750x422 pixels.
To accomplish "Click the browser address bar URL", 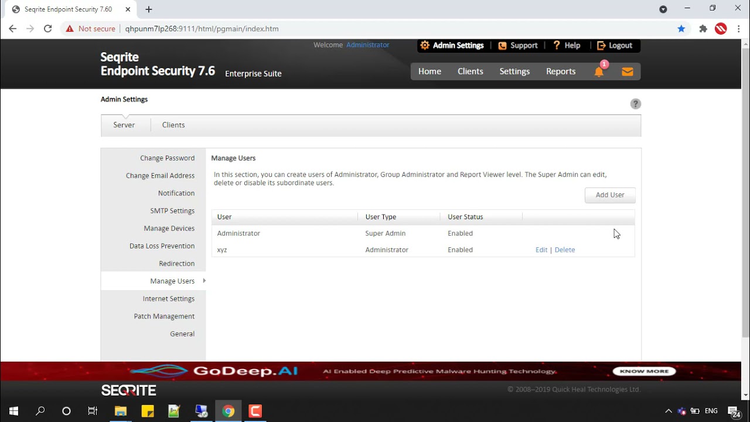I will (x=202, y=28).
